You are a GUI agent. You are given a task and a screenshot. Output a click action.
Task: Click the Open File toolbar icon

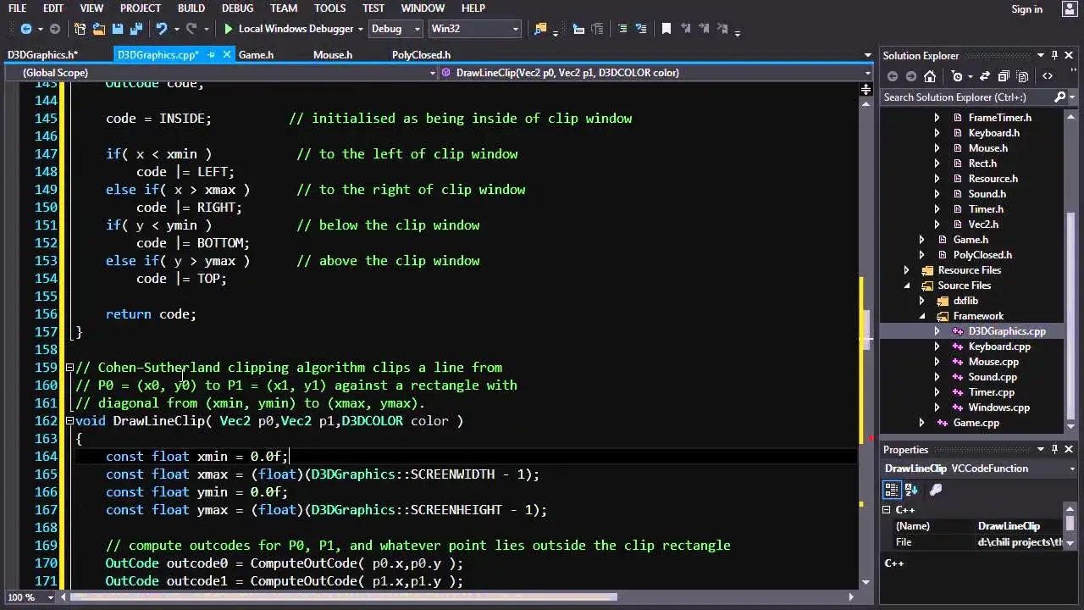[99, 29]
